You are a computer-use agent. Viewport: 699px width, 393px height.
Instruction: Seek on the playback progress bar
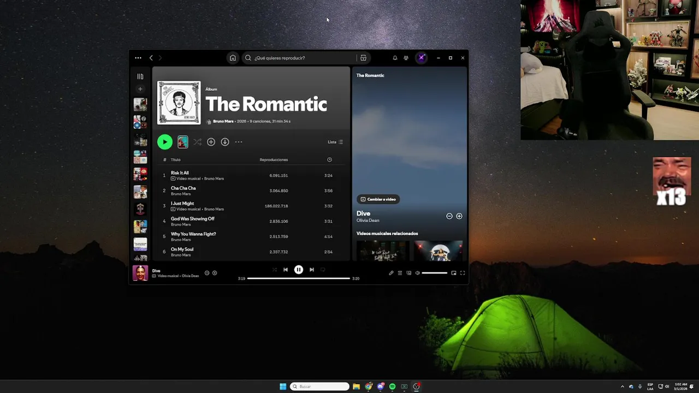299,278
